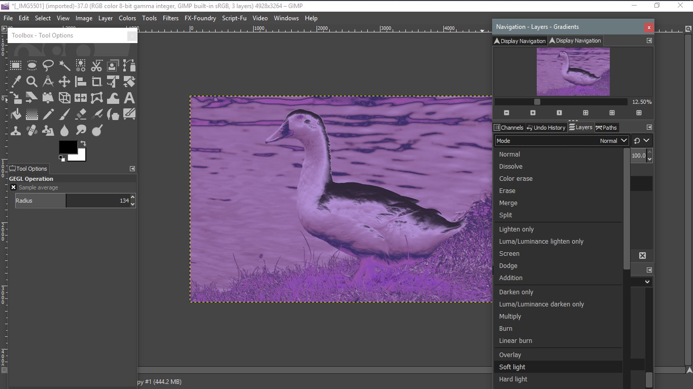Adjust the Radius value stepper arrows
This screenshot has height=389, width=693.
tap(133, 201)
